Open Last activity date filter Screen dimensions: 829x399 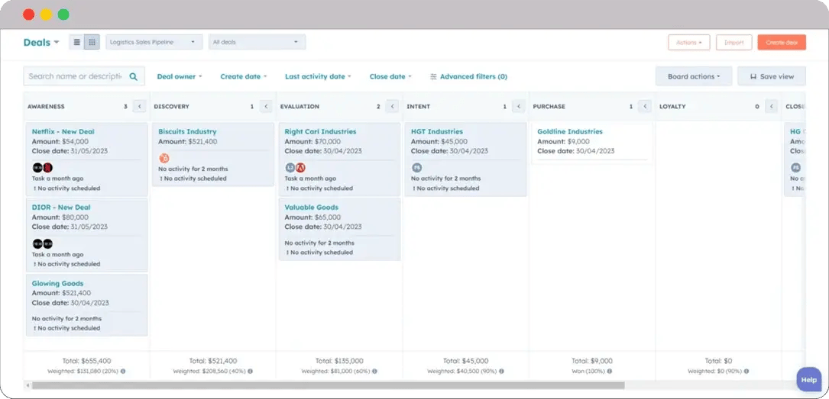tap(318, 76)
